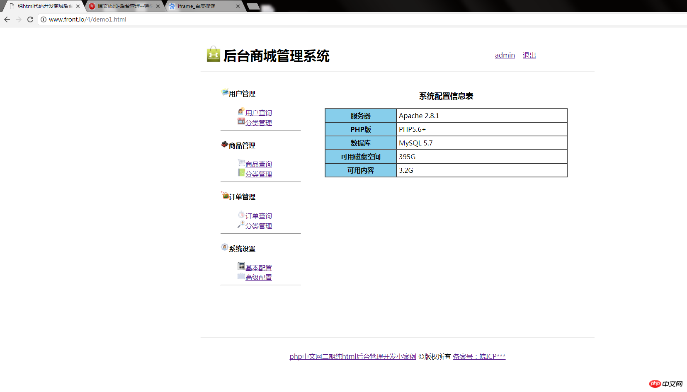This screenshot has width=687, height=392.
Task: Open the 订单查询 link
Action: (259, 216)
